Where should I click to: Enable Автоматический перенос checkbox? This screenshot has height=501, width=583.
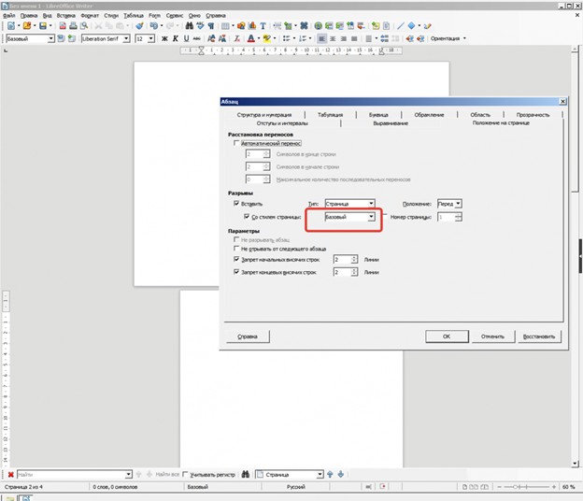click(236, 143)
